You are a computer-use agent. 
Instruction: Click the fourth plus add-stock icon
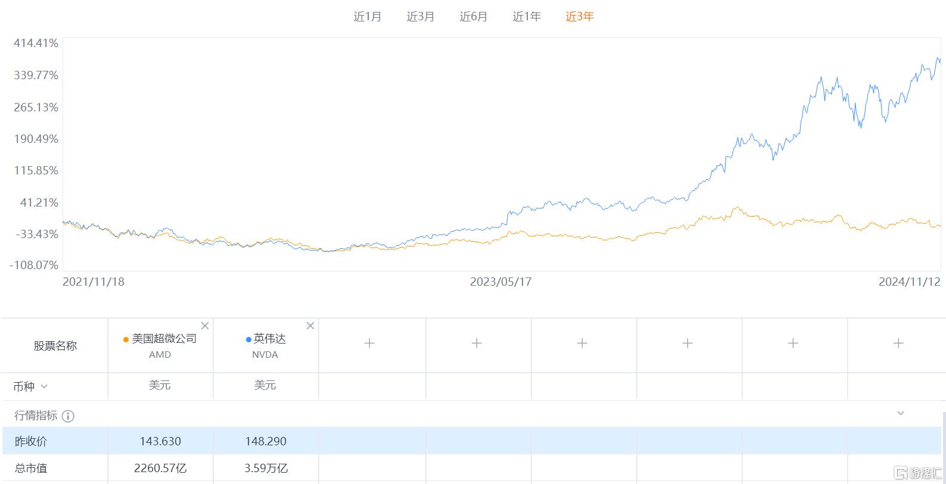tap(687, 343)
